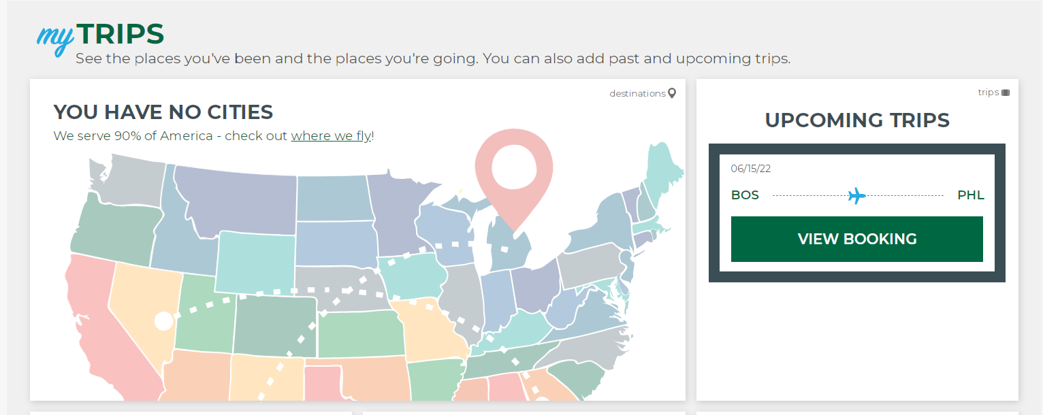
Task: Click the destinations map pin icon
Action: 672,93
